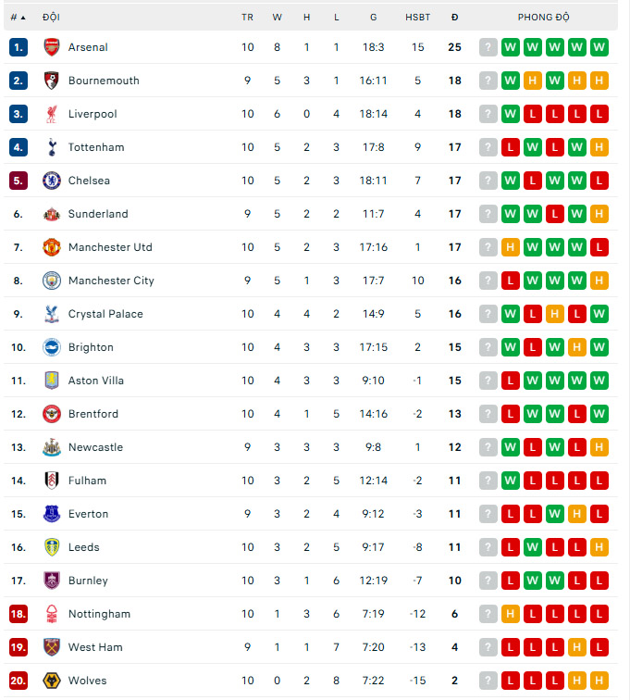Click the Tottenham club crest icon
The width and height of the screenshot is (630, 700).
(52, 147)
